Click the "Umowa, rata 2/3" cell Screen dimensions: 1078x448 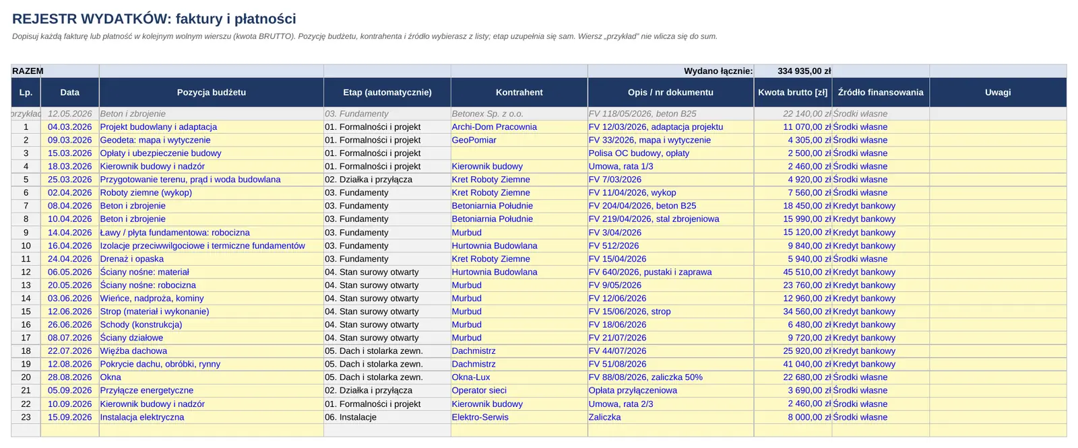pyautogui.click(x=670, y=404)
